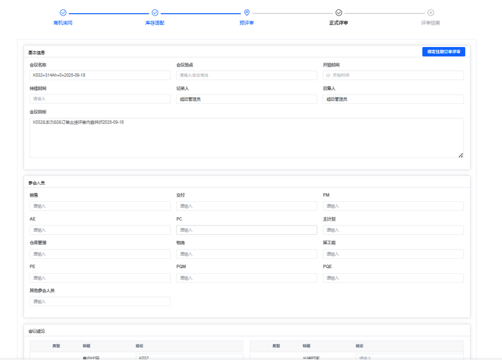Select the PQM attendee field

click(247, 278)
